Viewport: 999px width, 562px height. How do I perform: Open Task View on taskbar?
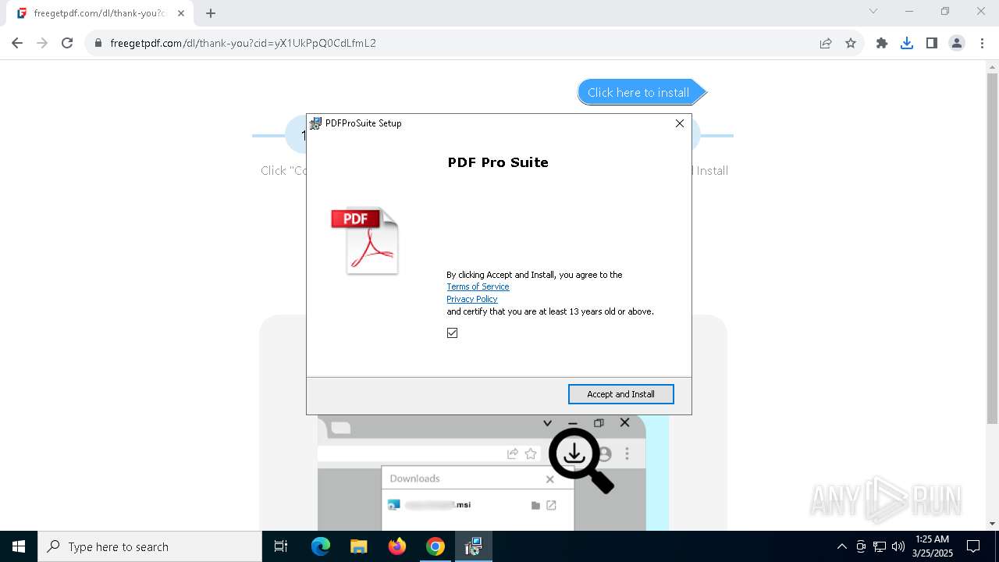pos(281,546)
